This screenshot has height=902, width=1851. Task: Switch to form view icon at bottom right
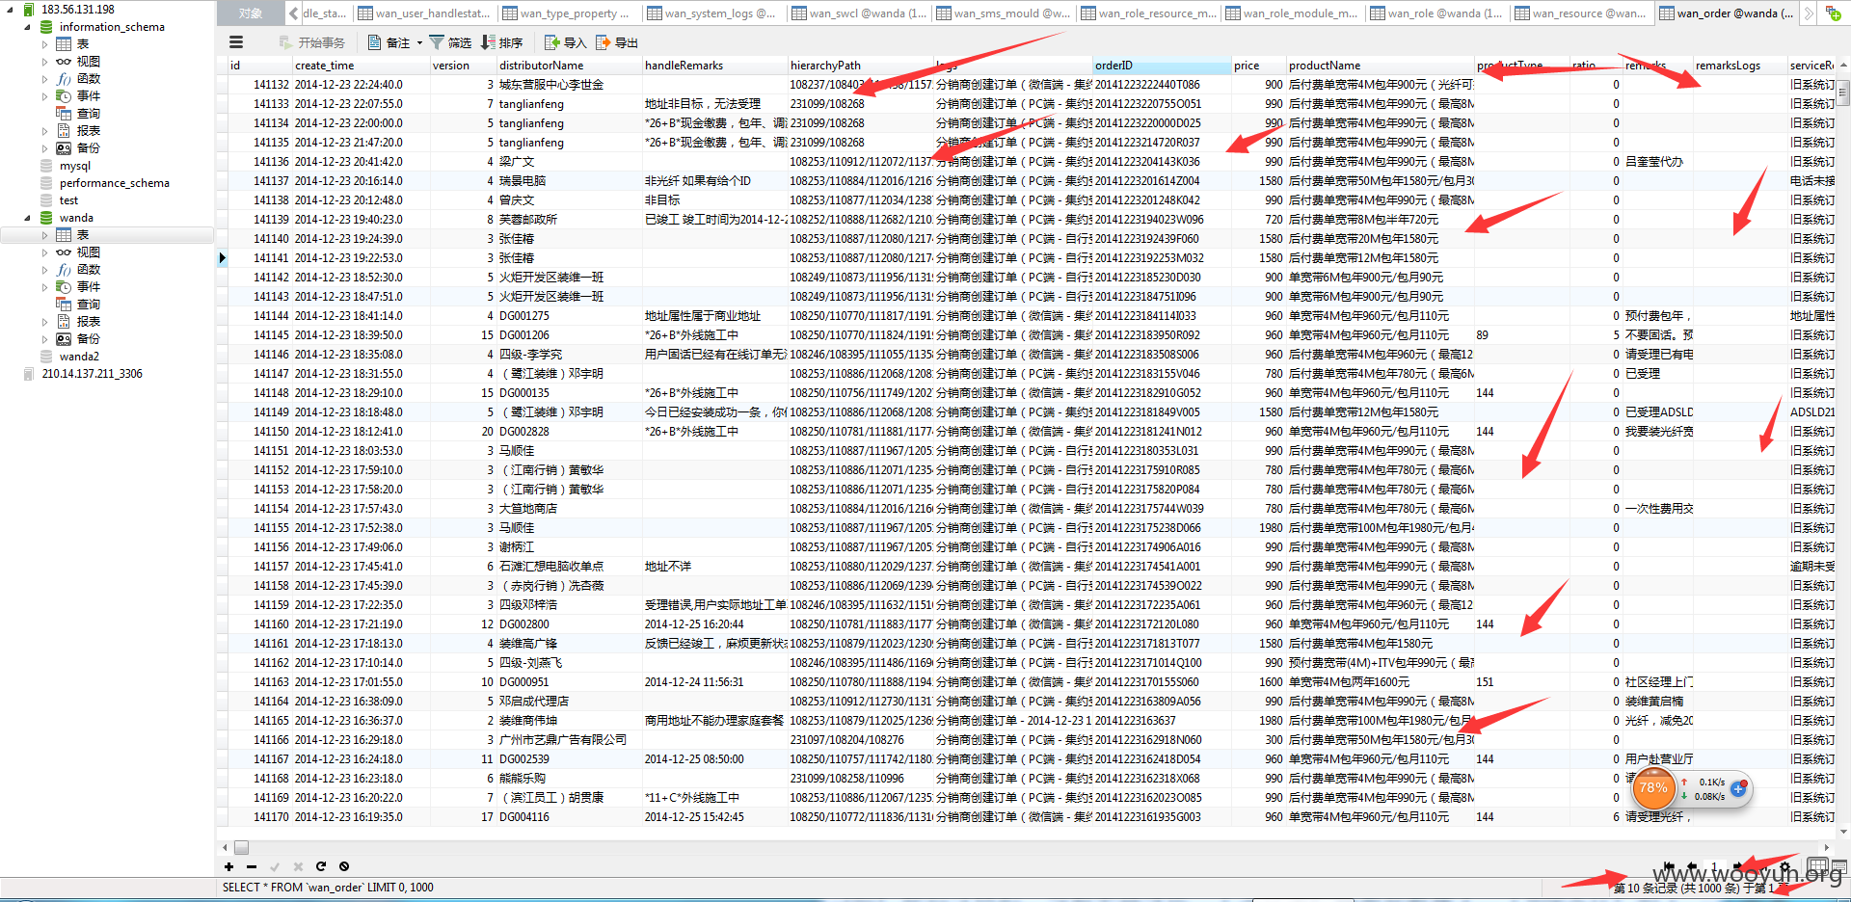click(1838, 866)
